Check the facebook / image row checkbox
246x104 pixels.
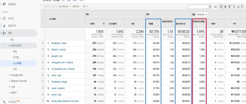tap(43, 82)
